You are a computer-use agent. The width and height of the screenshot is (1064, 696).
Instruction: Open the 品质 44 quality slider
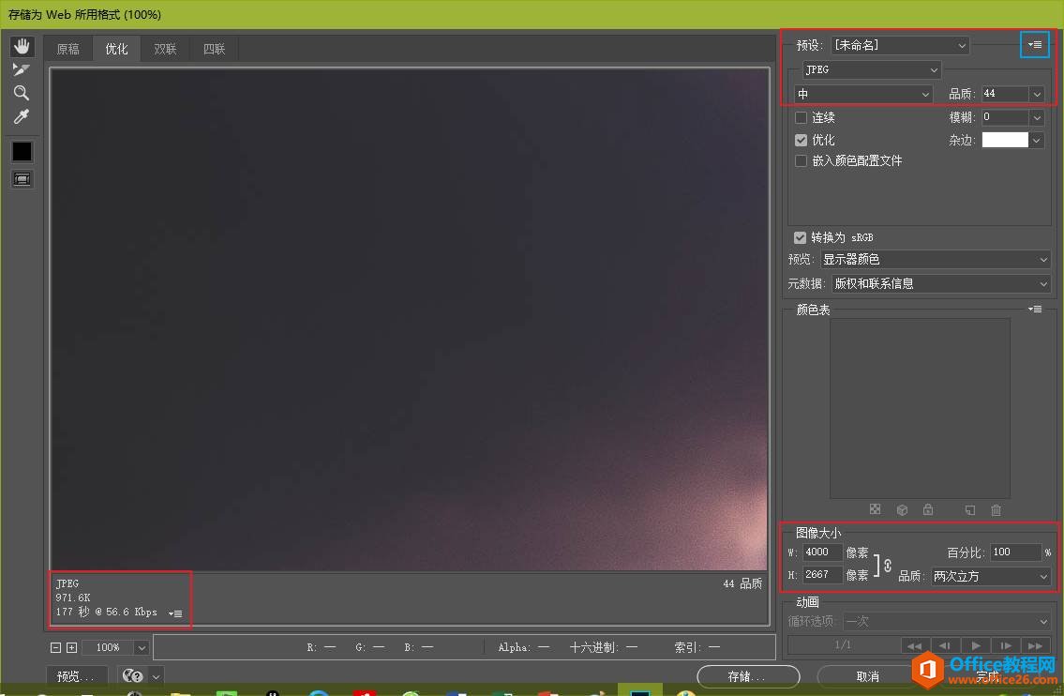coord(1036,94)
